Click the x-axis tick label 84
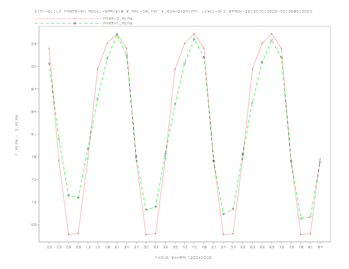Viewport: 349px width, 269px height. click(x=320, y=247)
